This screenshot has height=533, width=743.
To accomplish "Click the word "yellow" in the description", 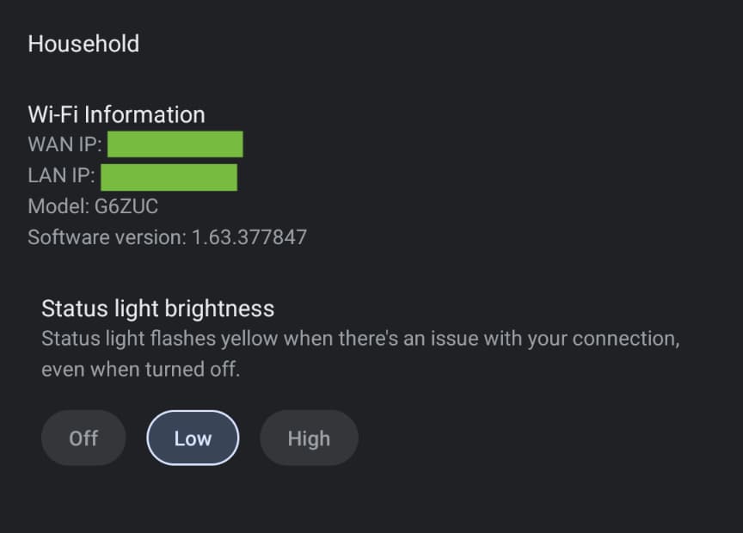I will [249, 338].
